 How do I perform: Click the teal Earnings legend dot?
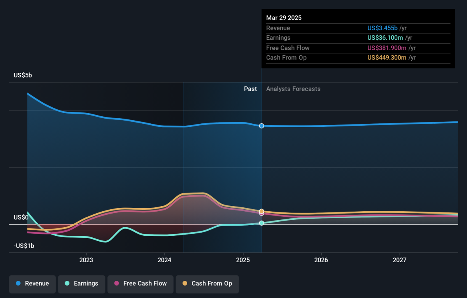pos(67,284)
